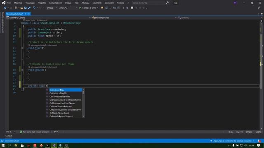Collapse the Start() method outline
The height and width of the screenshot is (148, 264).
[x=21, y=48]
